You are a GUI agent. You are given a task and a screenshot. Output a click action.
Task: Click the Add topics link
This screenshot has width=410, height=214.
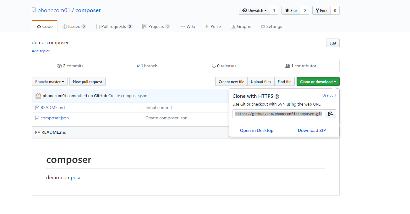click(x=41, y=51)
